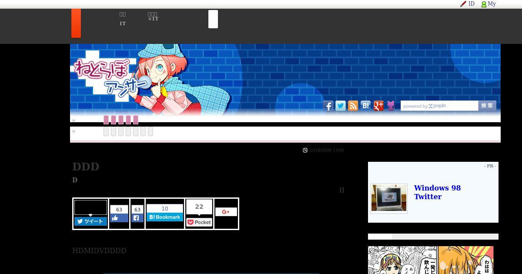Click the empty tweet count bubble
Image resolution: width=522 pixels, height=274 pixels.
click(x=90, y=207)
